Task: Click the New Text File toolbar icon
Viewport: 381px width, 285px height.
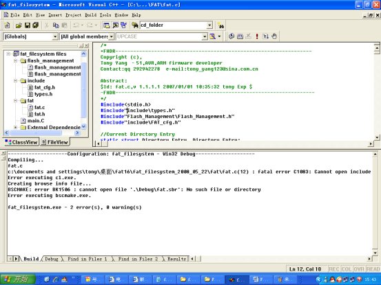Action: click(x=8, y=25)
